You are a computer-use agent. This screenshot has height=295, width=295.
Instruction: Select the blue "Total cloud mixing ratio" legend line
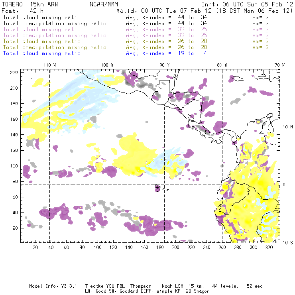pyautogui.click(x=42, y=53)
